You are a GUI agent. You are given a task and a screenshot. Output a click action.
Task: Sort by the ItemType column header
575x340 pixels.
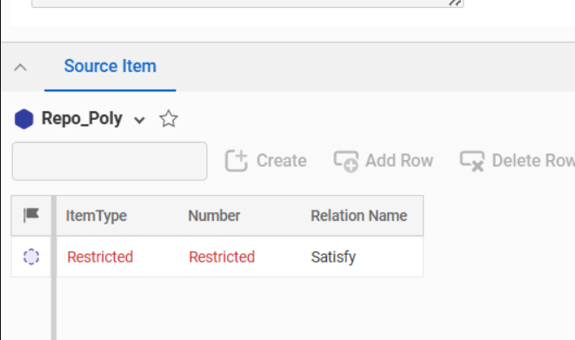(x=96, y=216)
